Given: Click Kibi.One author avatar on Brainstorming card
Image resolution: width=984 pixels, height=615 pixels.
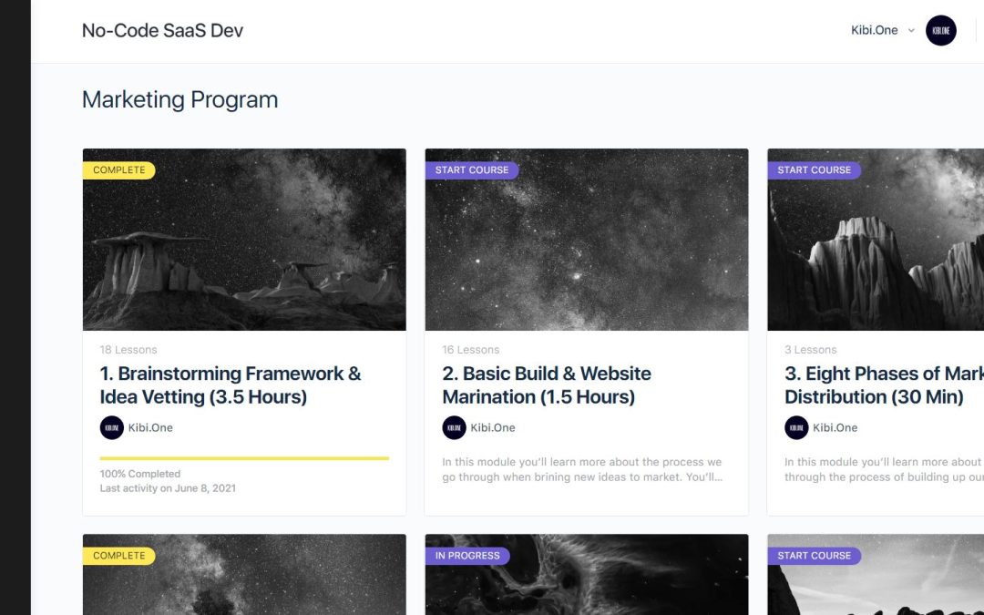Looking at the screenshot, I should coord(112,428).
